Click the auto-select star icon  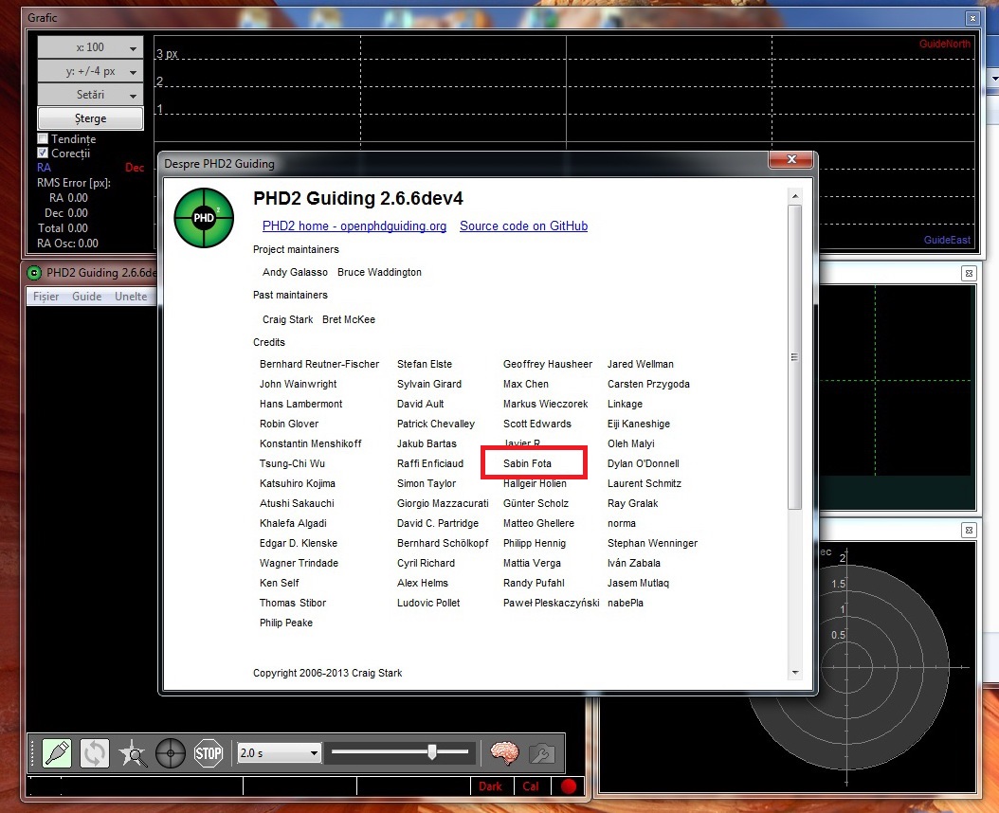coord(133,753)
